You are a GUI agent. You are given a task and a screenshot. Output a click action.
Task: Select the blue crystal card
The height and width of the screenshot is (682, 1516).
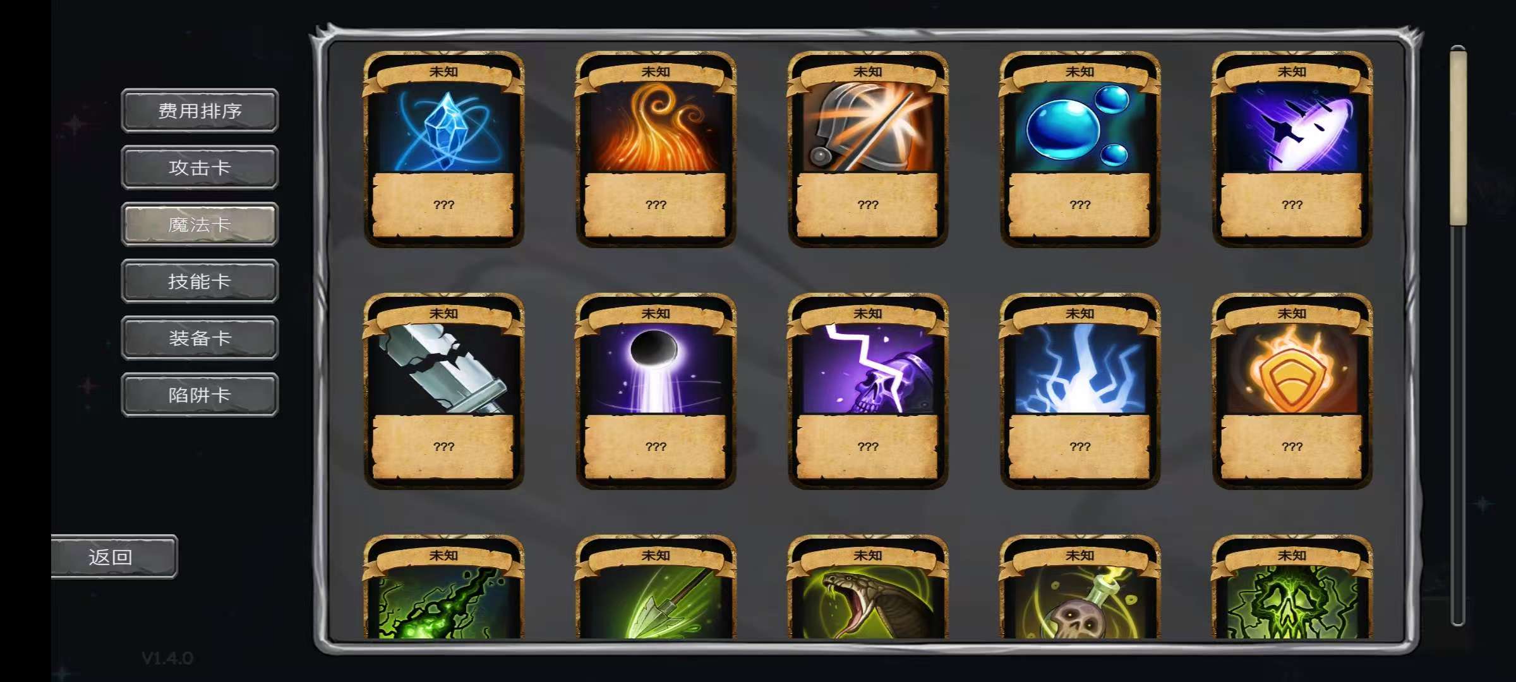[x=444, y=149]
